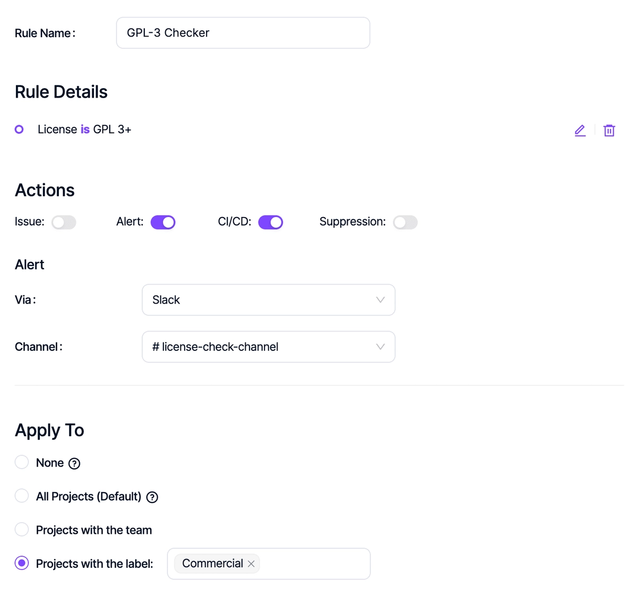The height and width of the screenshot is (605, 637).
Task: Click Projects with the label radio button
Action: coord(22,563)
